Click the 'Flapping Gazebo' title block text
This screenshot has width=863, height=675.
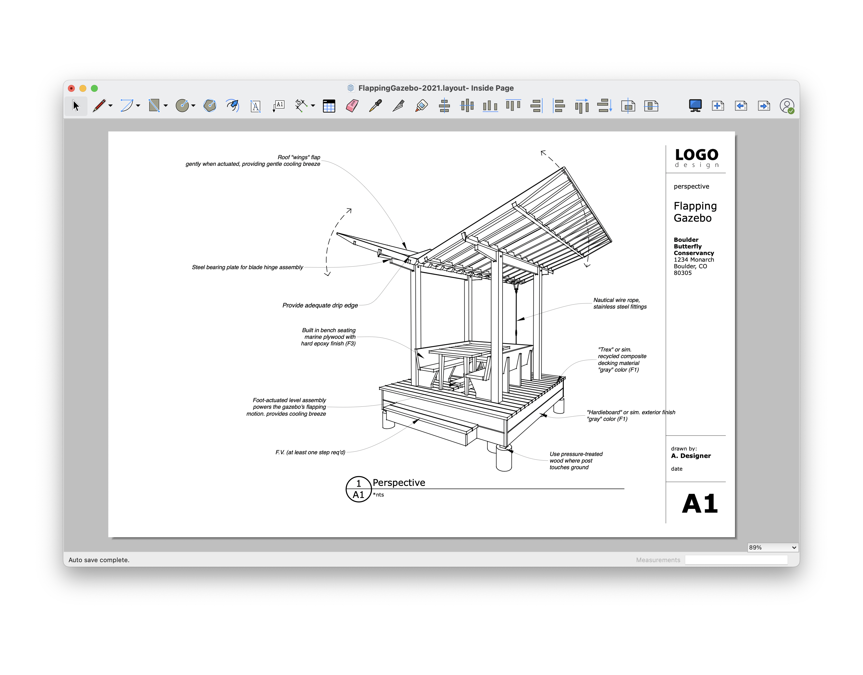click(695, 212)
